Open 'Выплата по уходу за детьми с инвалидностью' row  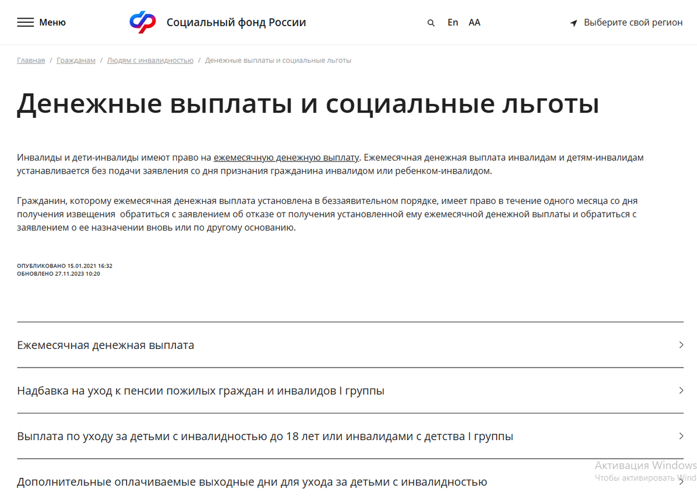tap(350, 436)
